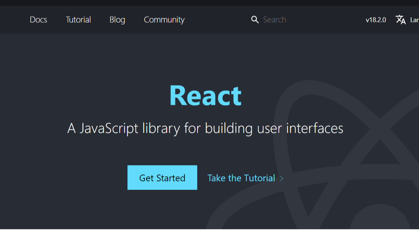Open the v18.2.0 version link

click(376, 20)
